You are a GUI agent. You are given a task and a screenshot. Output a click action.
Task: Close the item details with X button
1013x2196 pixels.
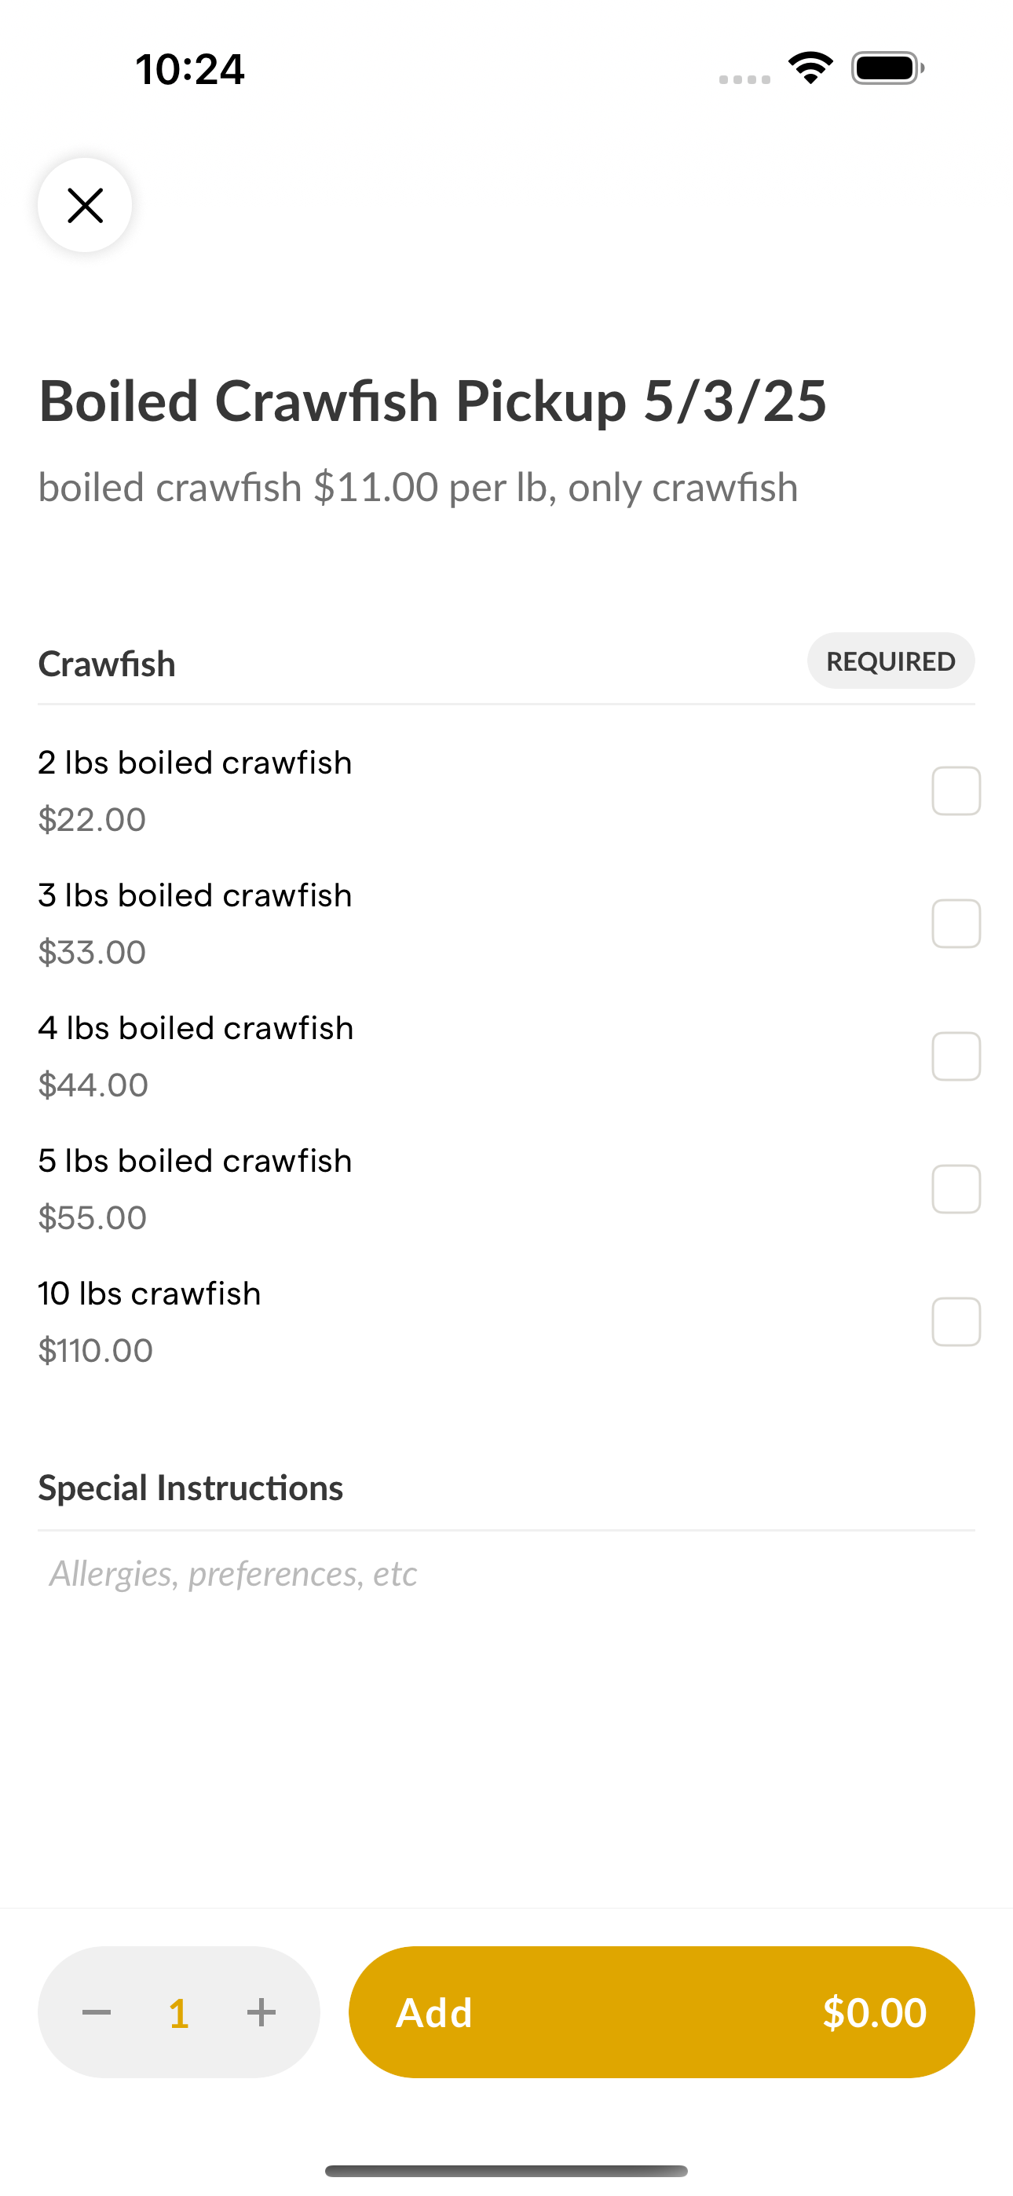[x=85, y=206]
